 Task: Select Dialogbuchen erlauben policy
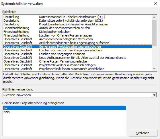coord(77,32)
